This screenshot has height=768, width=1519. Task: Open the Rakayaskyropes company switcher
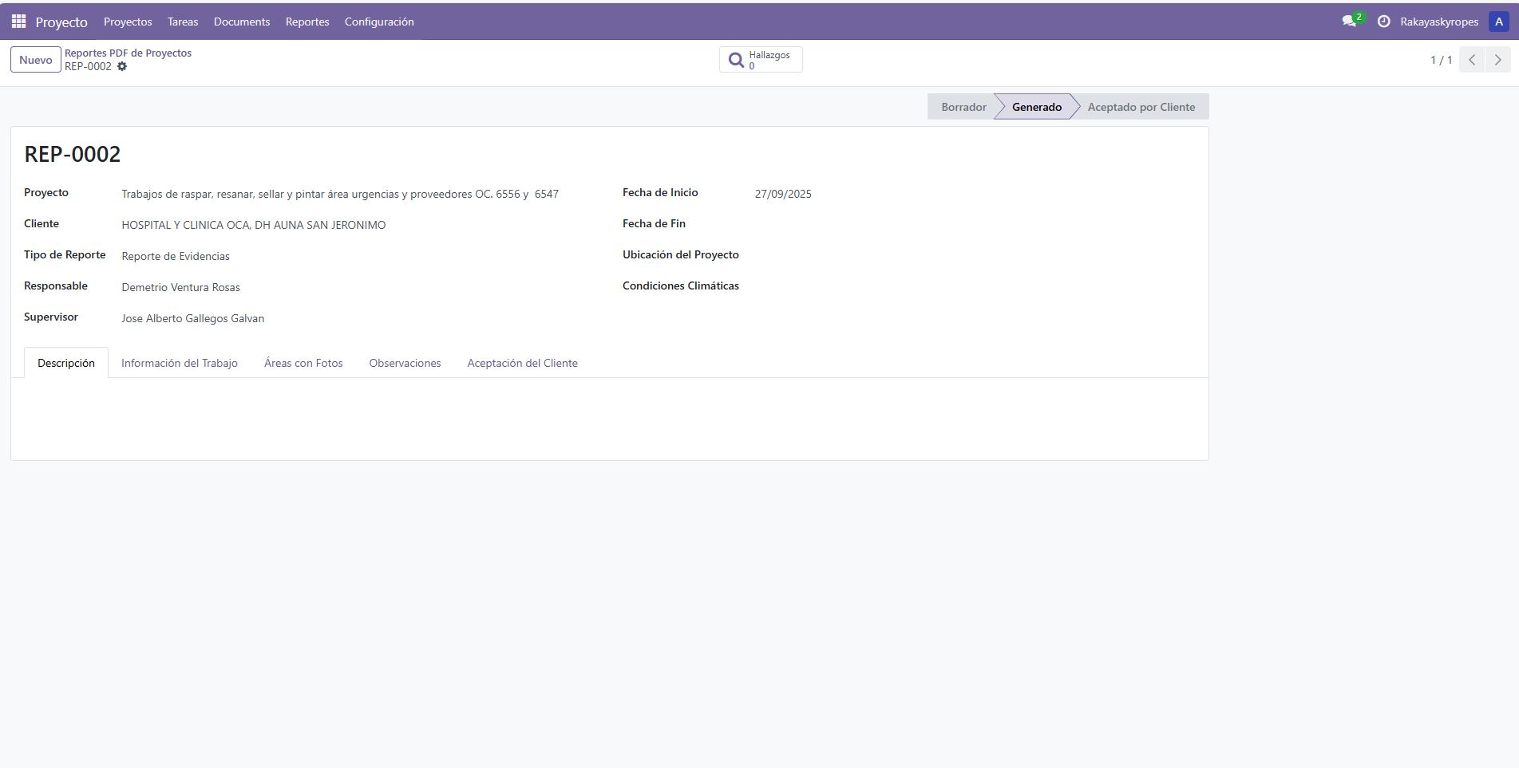[1438, 22]
